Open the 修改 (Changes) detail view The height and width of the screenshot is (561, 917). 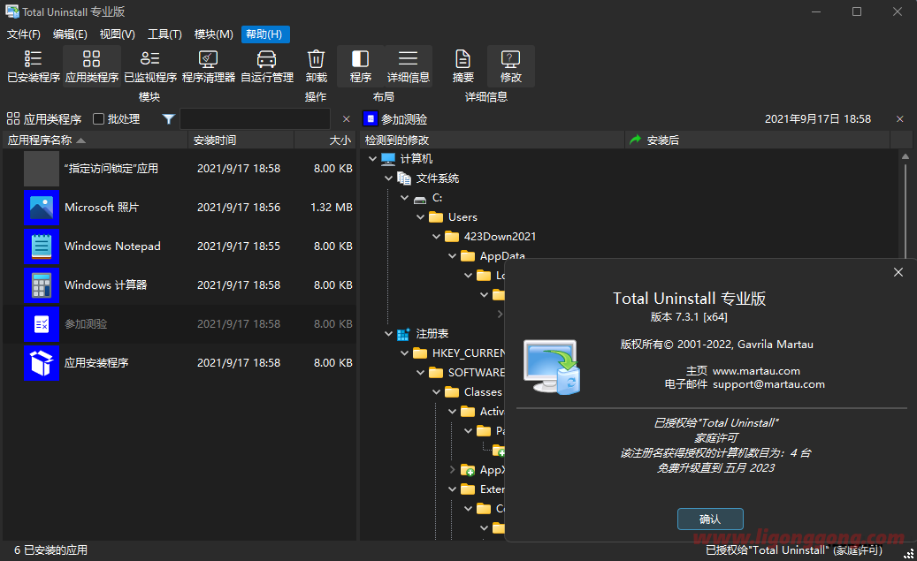pos(510,66)
